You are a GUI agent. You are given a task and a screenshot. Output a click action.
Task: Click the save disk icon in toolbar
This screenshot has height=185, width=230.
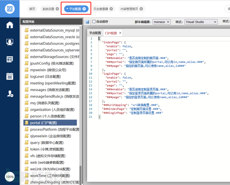(87, 22)
